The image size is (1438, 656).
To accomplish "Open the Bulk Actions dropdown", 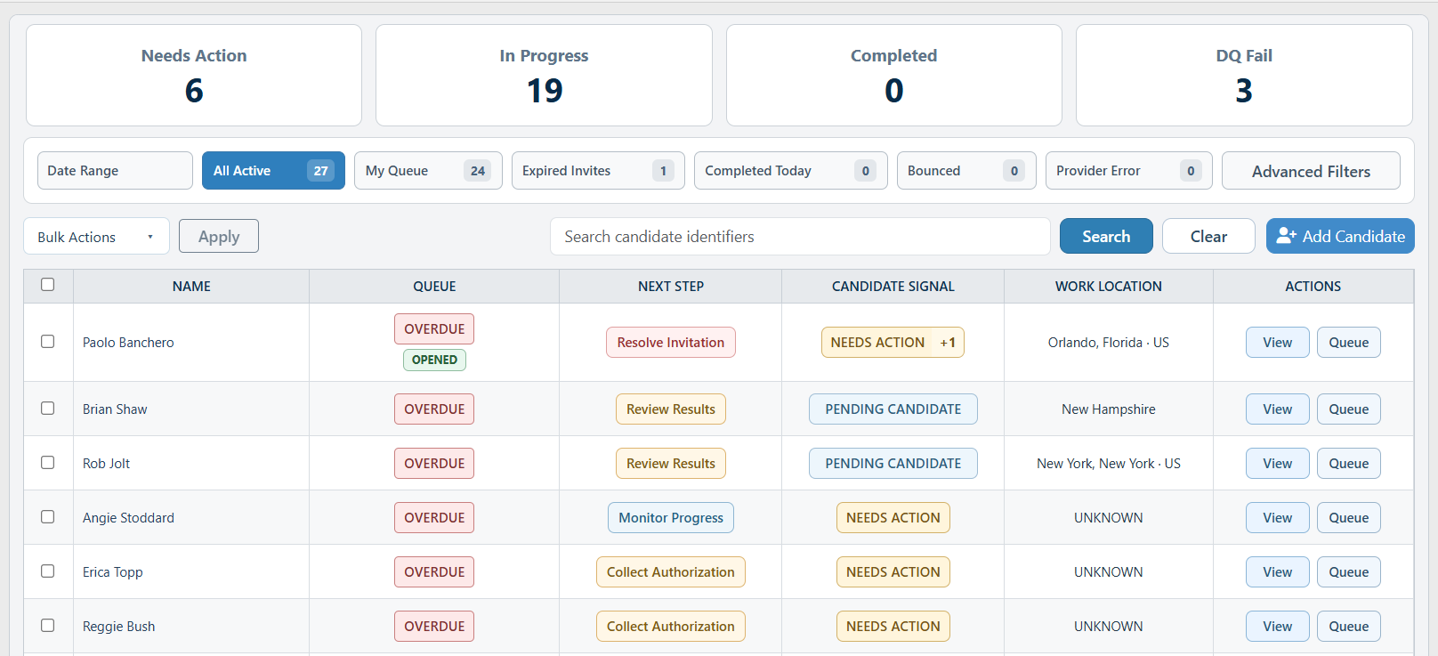I will 96,237.
